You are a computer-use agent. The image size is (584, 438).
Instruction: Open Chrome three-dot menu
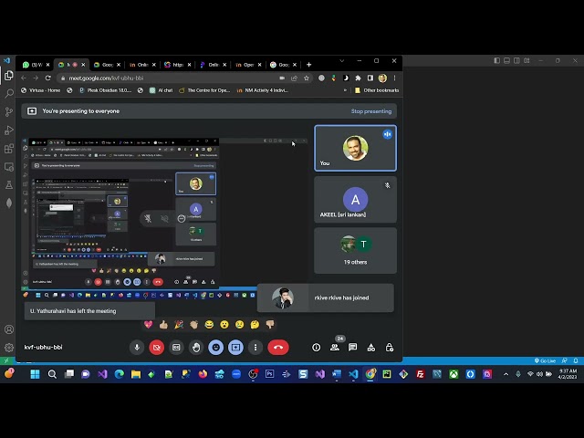pyautogui.click(x=394, y=78)
